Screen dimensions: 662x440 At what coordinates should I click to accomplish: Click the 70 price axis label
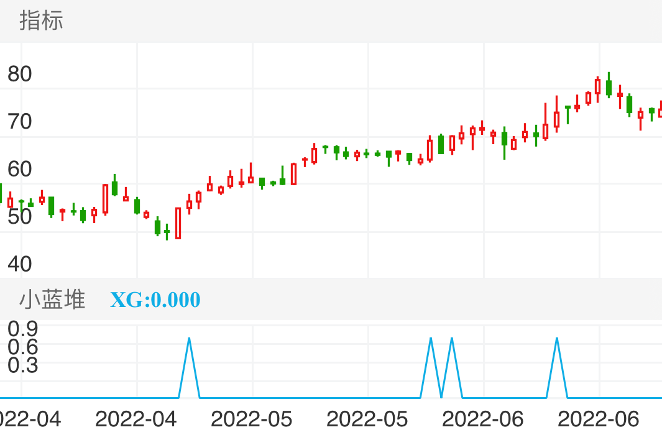click(20, 122)
